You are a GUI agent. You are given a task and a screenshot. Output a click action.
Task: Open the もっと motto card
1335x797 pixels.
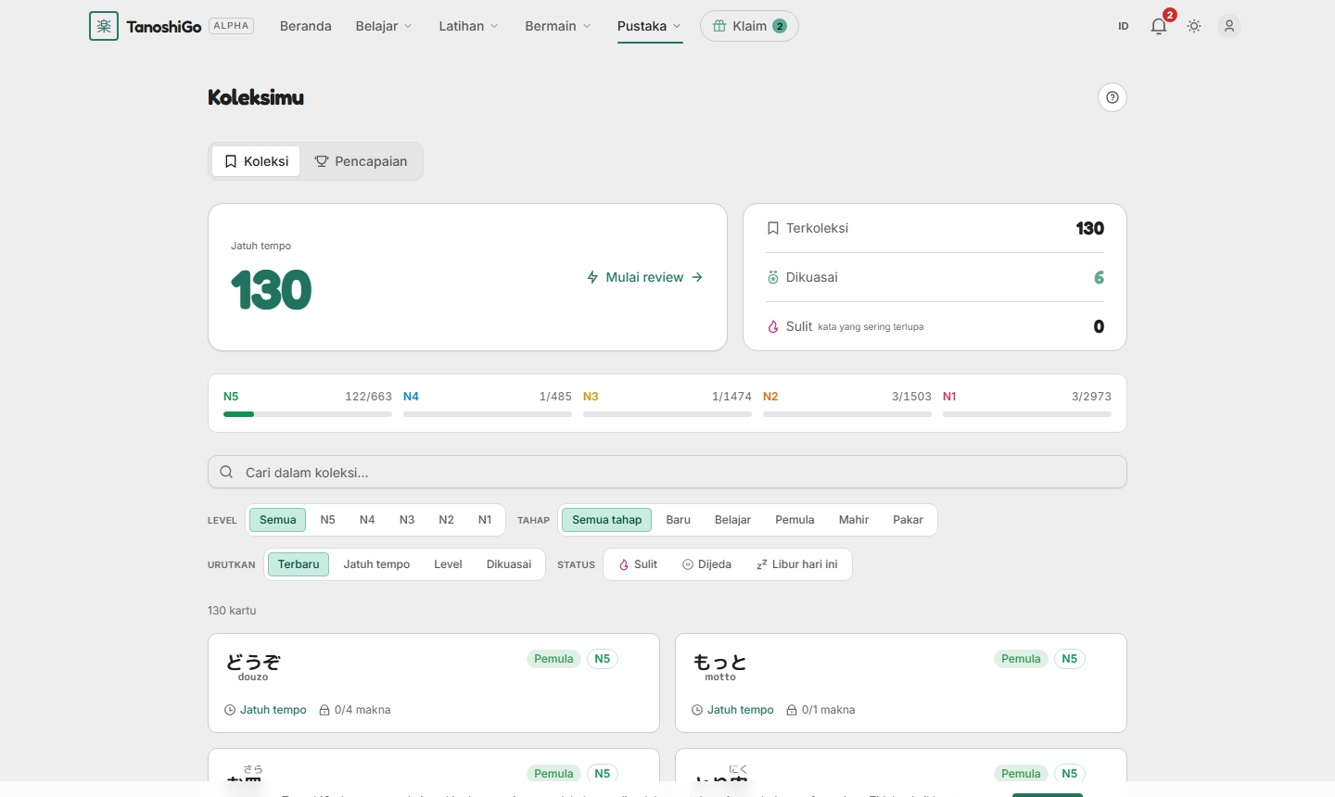(901, 683)
